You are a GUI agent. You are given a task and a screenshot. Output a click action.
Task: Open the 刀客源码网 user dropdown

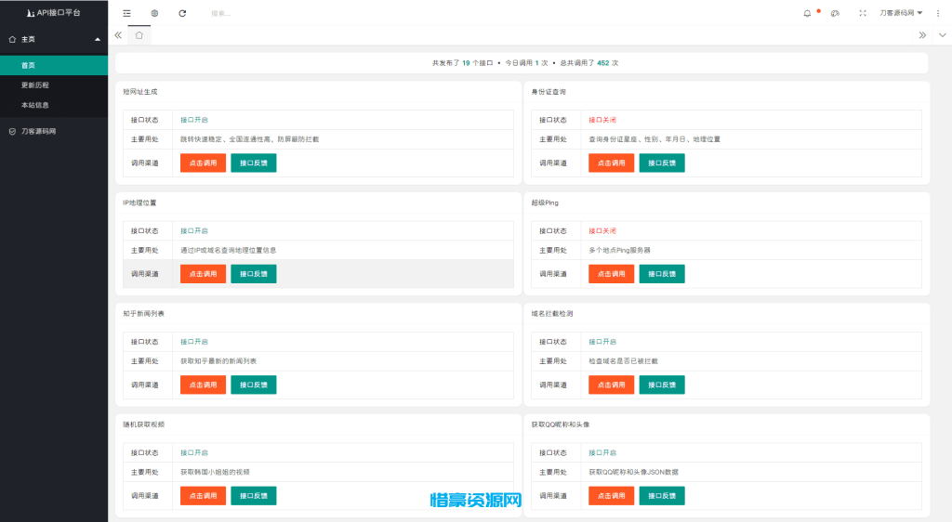[901, 13]
